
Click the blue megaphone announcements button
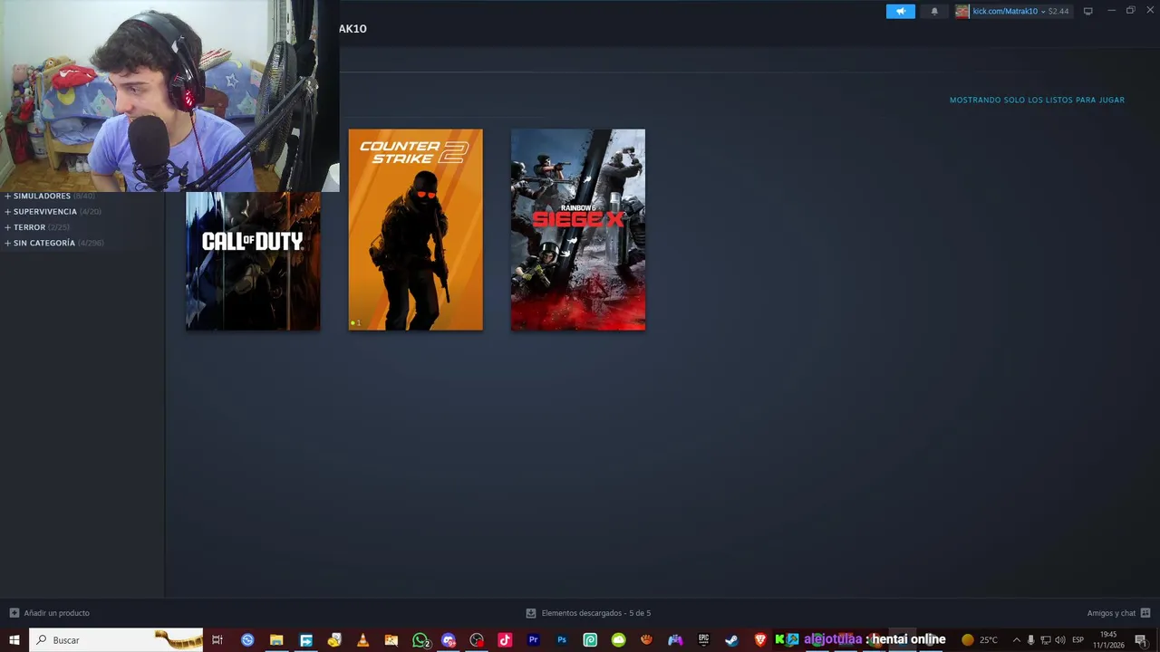901,11
